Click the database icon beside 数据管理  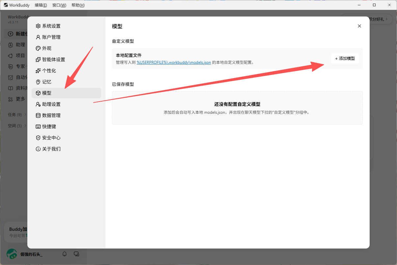[x=38, y=115]
